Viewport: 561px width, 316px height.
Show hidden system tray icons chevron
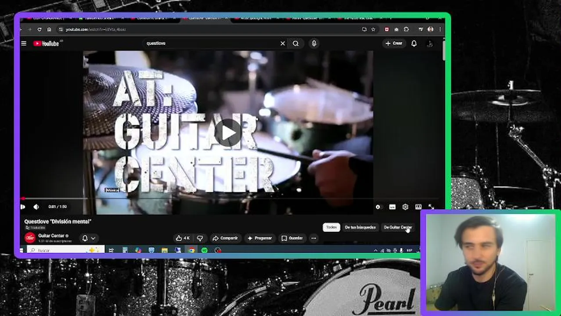coord(375,251)
